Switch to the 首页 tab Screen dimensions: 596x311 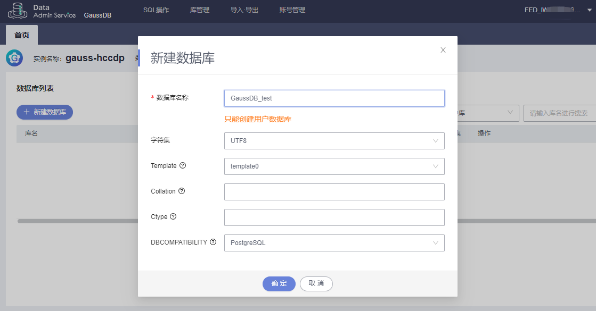[22, 35]
